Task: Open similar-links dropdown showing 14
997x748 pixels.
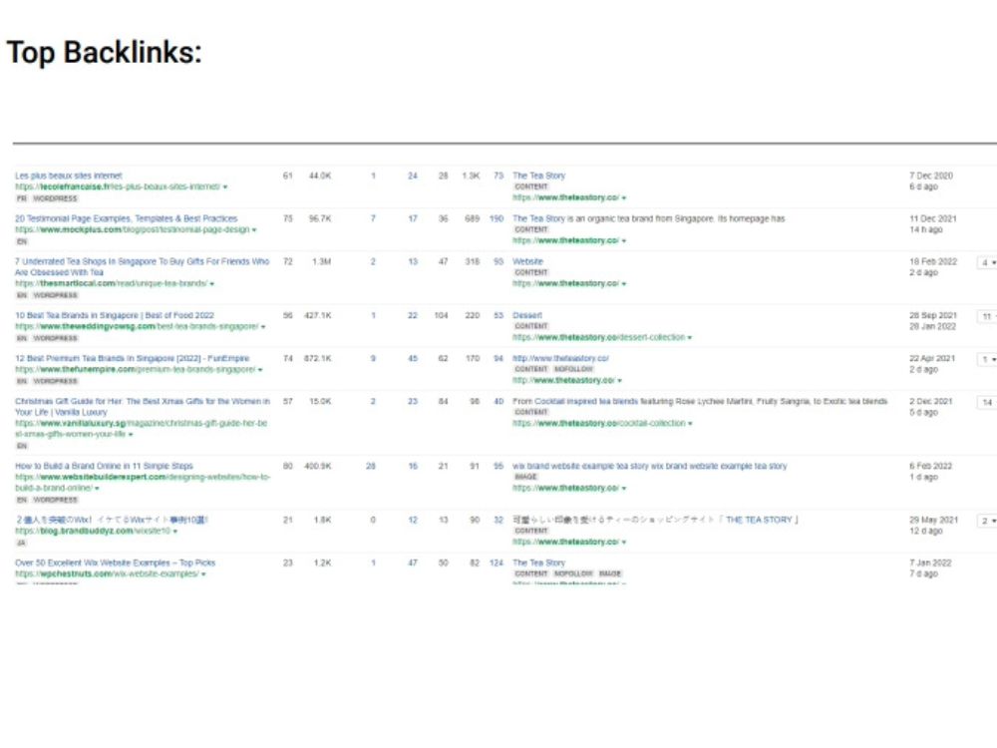Action: tap(987, 403)
